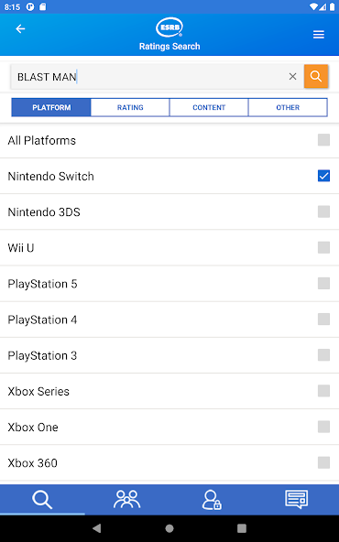Check the All Platforms checkbox
The width and height of the screenshot is (339, 542).
[x=323, y=140]
